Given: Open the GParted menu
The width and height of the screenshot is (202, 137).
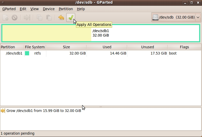Looking at the screenshot, I should 9,9.
